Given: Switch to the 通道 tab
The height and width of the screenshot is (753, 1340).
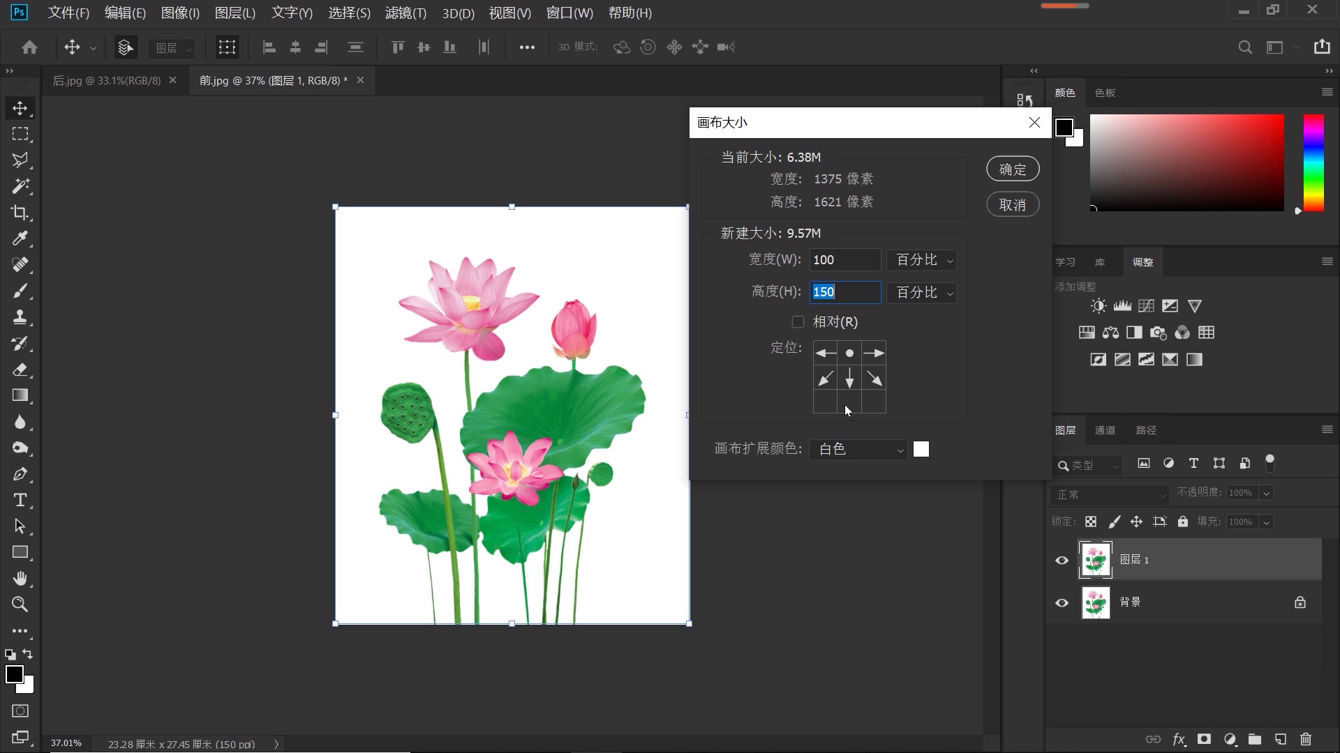Looking at the screenshot, I should tap(1105, 430).
